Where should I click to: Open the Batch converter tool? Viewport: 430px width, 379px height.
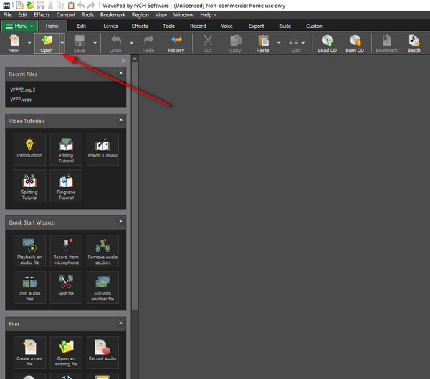click(x=414, y=43)
